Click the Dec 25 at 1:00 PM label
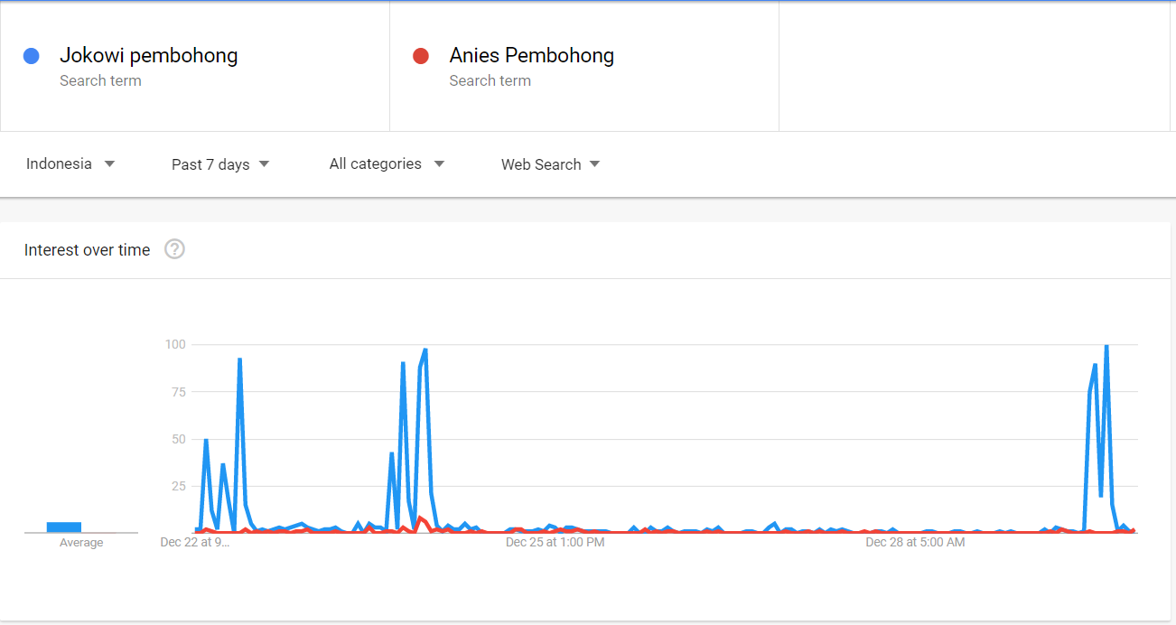This screenshot has width=1176, height=625. (555, 543)
